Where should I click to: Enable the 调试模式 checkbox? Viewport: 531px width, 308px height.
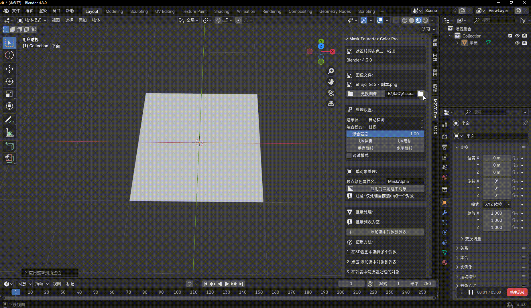349,155
